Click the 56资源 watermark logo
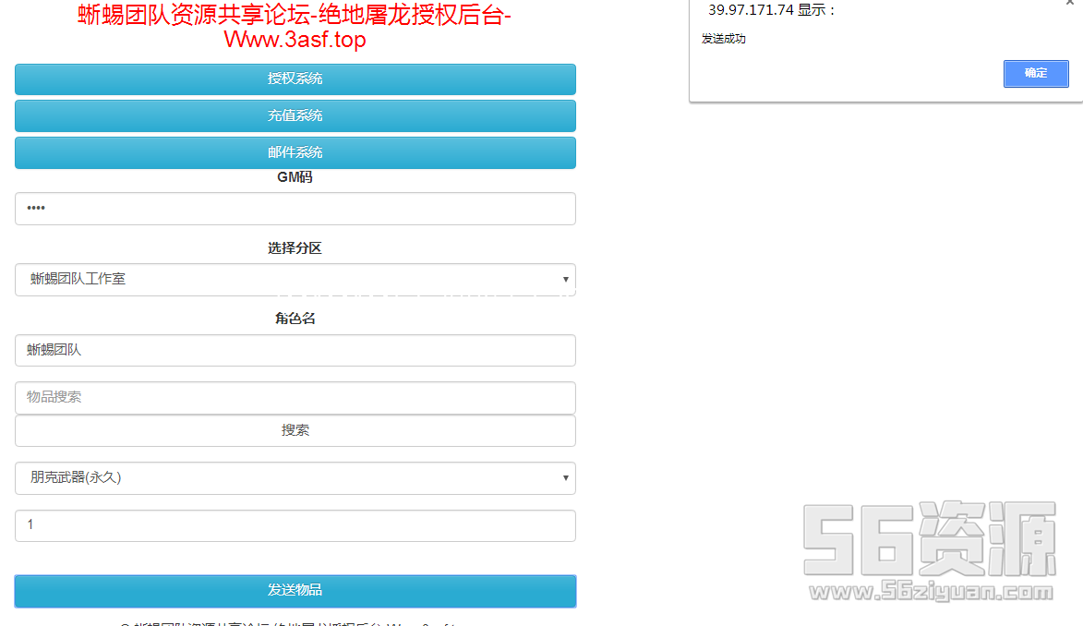 929,539
